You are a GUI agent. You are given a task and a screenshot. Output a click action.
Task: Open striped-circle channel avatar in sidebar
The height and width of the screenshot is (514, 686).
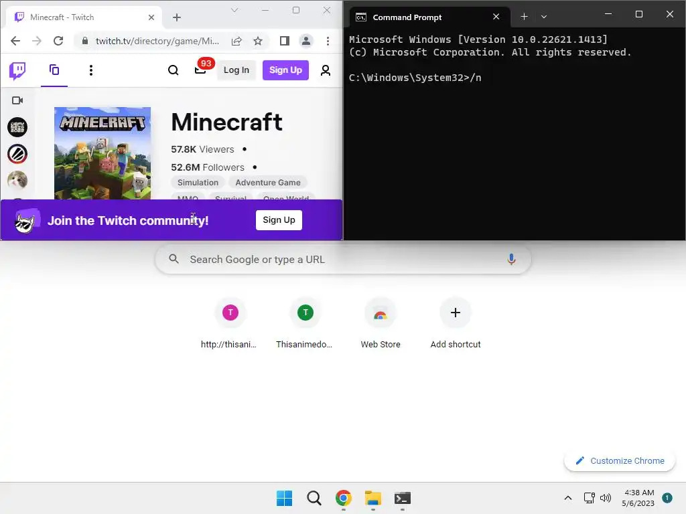17,154
